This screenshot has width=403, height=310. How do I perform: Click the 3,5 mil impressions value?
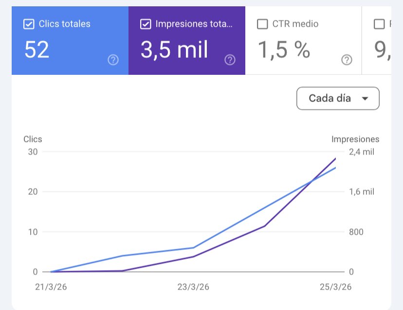click(174, 50)
